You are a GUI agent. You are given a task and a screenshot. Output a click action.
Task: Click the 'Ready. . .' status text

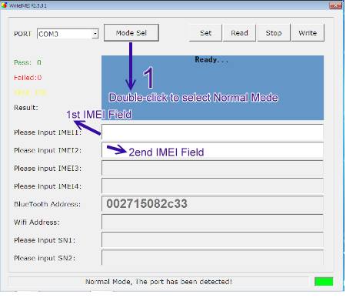pyautogui.click(x=211, y=60)
